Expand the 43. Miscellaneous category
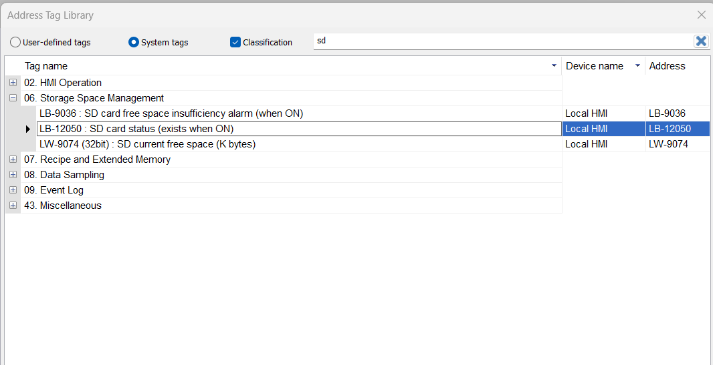The width and height of the screenshot is (713, 365). tap(13, 206)
